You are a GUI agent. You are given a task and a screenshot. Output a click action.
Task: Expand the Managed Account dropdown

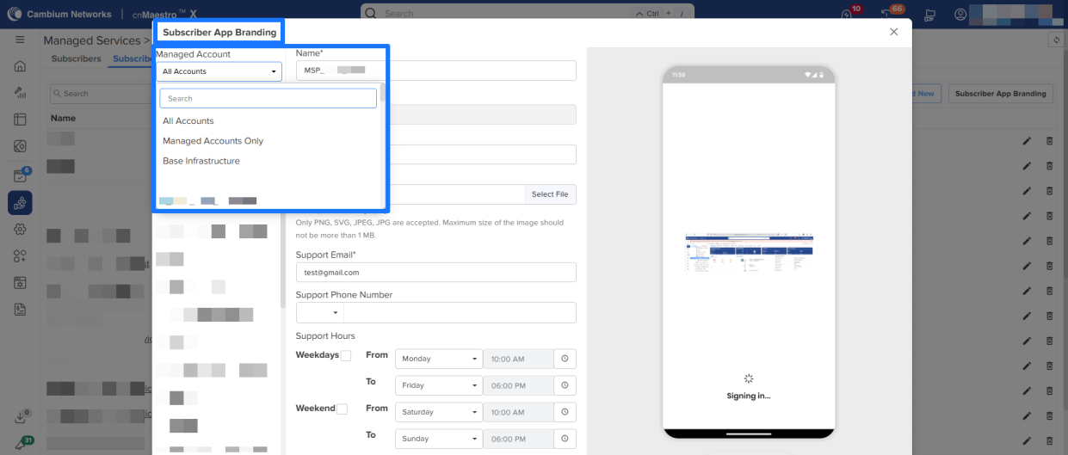point(219,71)
